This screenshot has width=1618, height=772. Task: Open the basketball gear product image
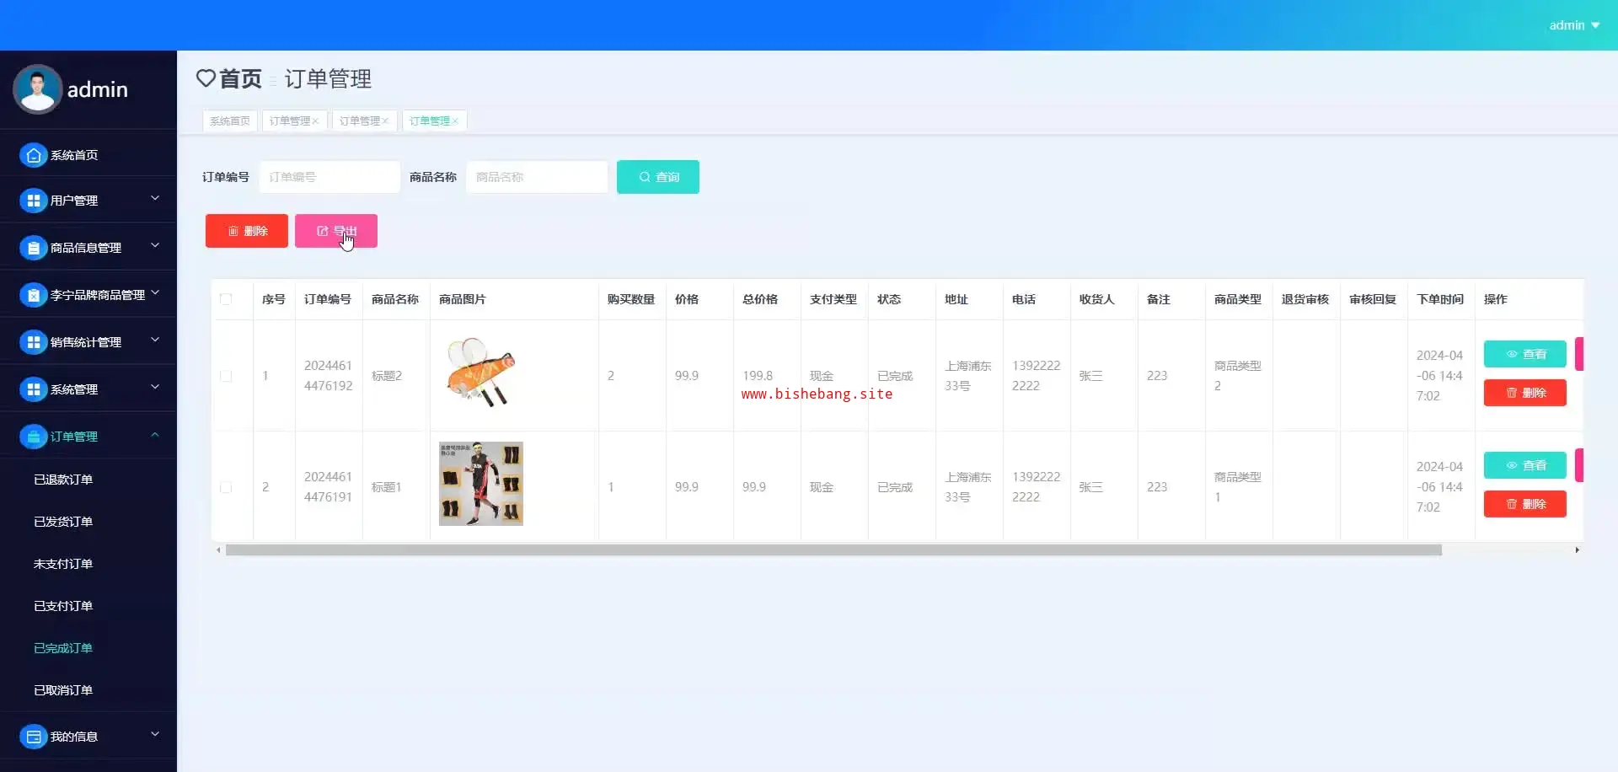pyautogui.click(x=481, y=484)
